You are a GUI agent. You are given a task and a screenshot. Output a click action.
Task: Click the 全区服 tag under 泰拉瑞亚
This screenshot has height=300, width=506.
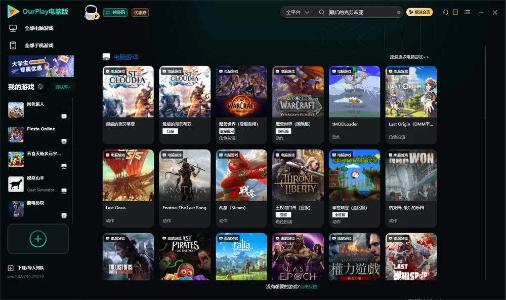[x=340, y=215]
